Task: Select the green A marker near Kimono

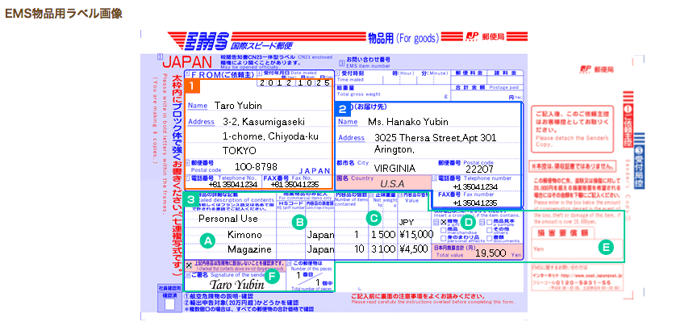Action: [207, 240]
